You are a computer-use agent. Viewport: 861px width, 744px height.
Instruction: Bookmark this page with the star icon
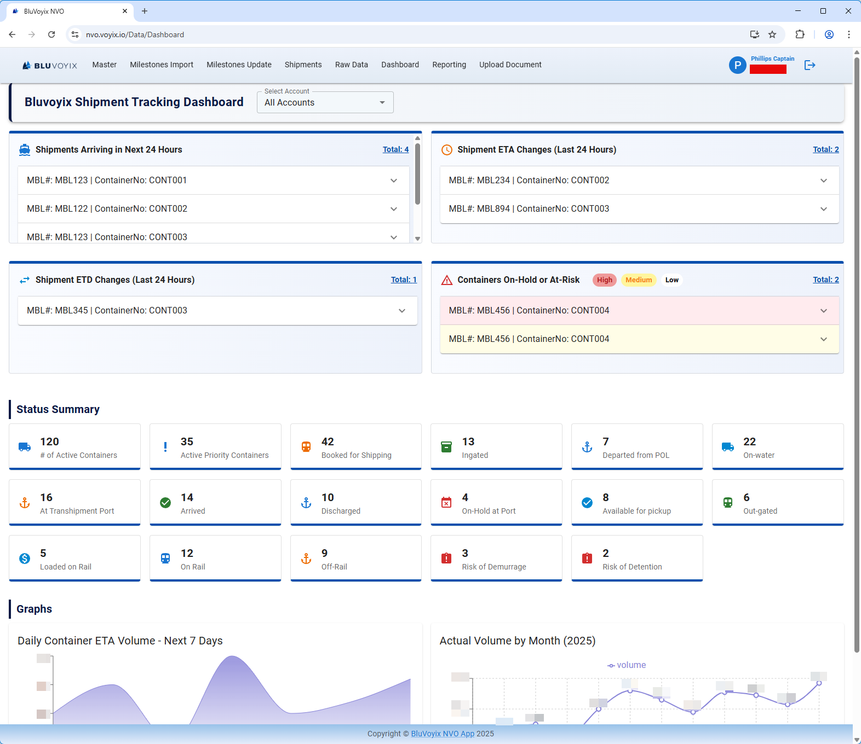pyautogui.click(x=772, y=34)
